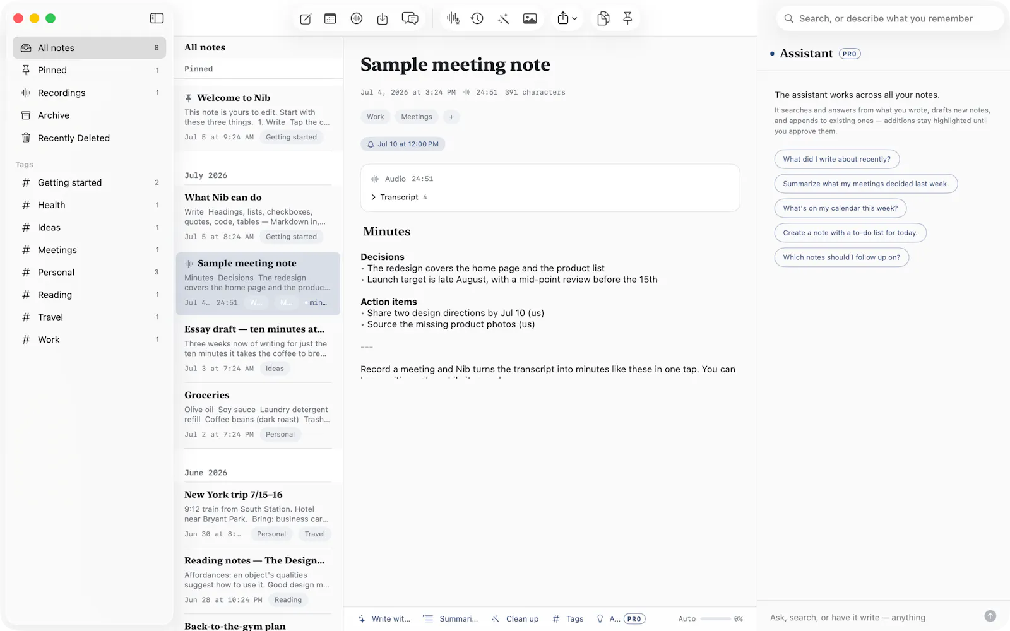Click the Search or describe field
Viewport: 1010px width, 631px height.
(x=890, y=18)
